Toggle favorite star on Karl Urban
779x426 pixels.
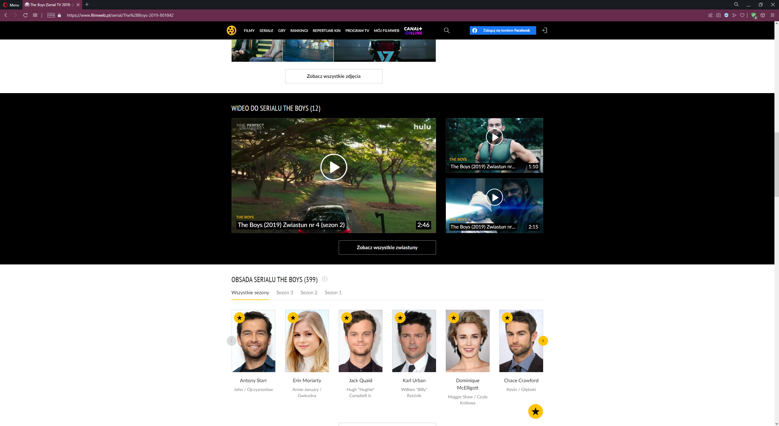click(x=400, y=317)
